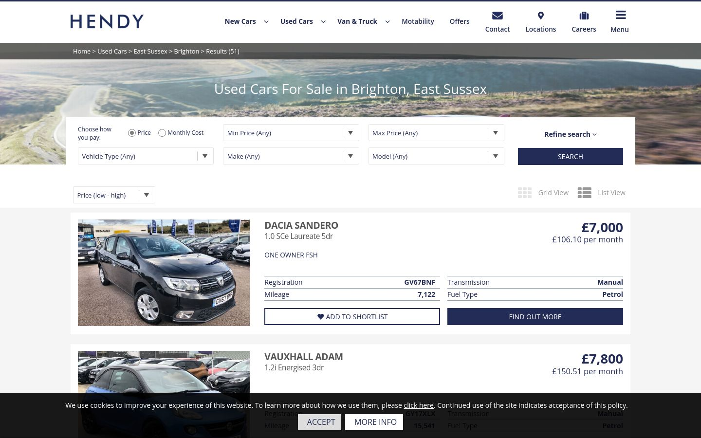Open the Locations pin icon
This screenshot has width=701, height=438.
click(540, 16)
